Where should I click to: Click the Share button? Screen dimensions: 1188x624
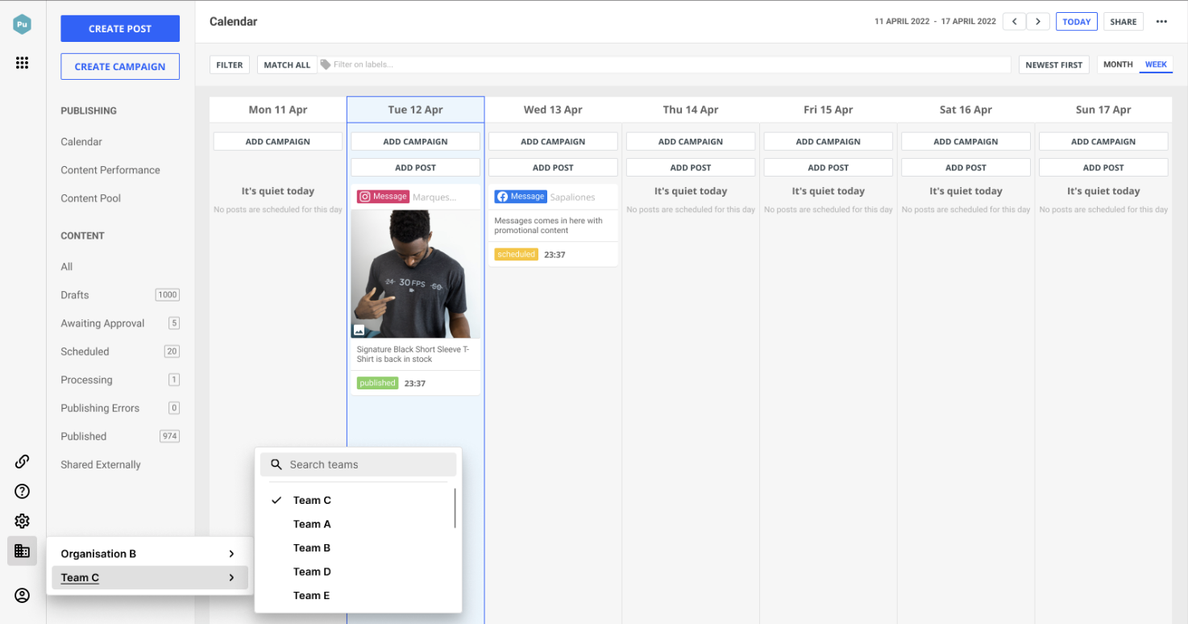[1124, 22]
